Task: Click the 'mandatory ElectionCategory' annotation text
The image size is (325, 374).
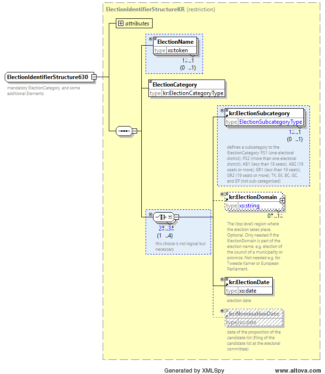Action: coord(43,91)
